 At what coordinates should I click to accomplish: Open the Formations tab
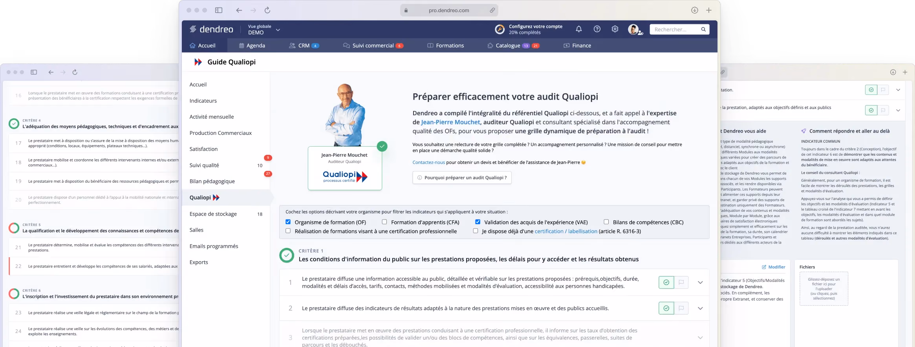click(x=446, y=45)
